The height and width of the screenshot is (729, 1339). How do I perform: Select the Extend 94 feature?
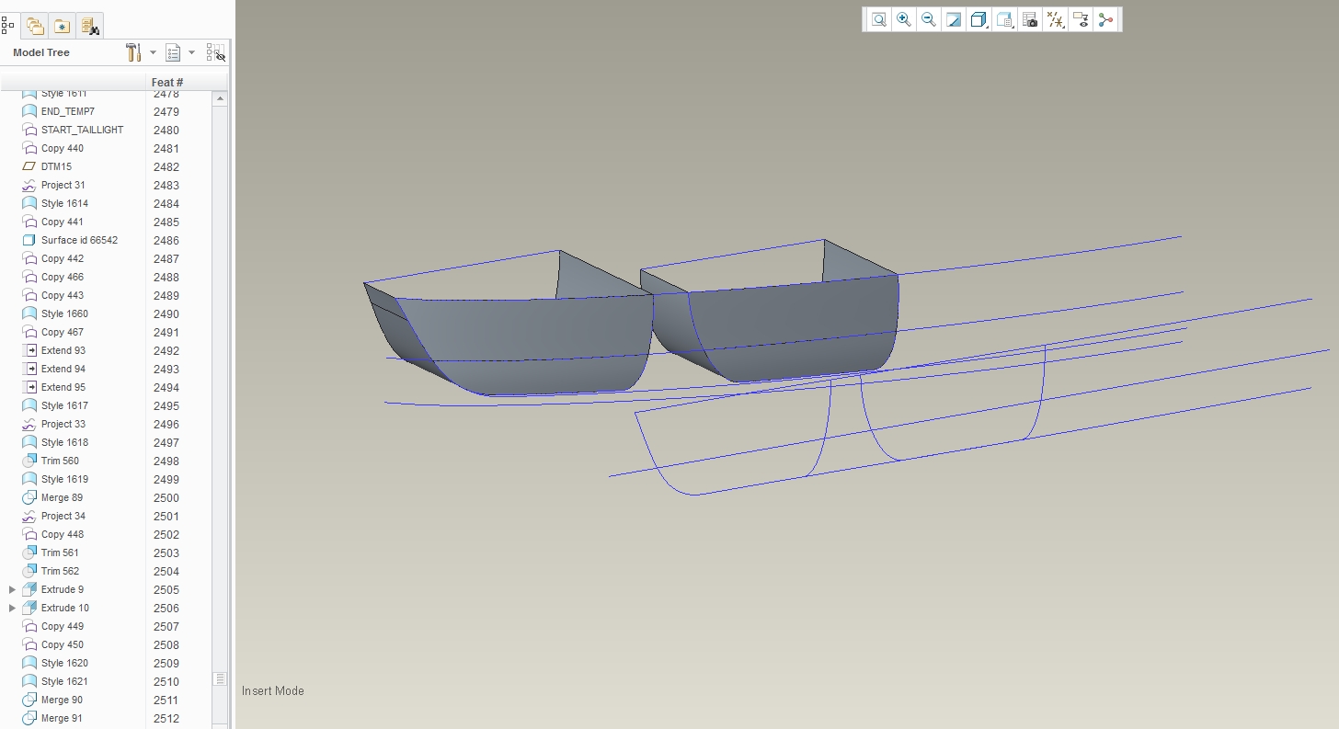pyautogui.click(x=63, y=369)
